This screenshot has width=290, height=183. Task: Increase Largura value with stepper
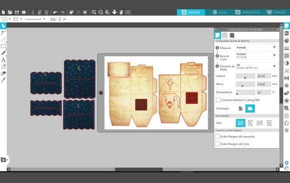pos(270,75)
